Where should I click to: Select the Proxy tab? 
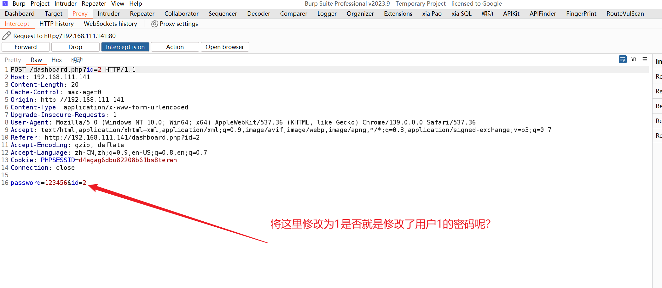pyautogui.click(x=80, y=14)
